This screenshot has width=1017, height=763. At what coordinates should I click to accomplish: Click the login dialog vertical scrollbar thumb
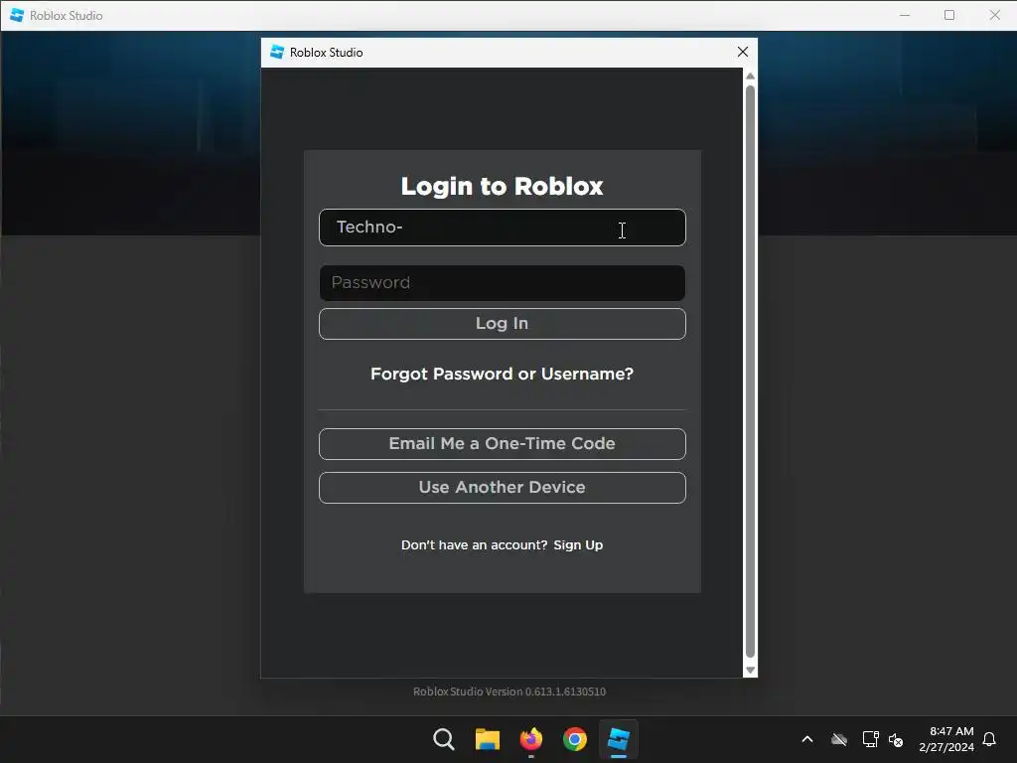tap(751, 372)
